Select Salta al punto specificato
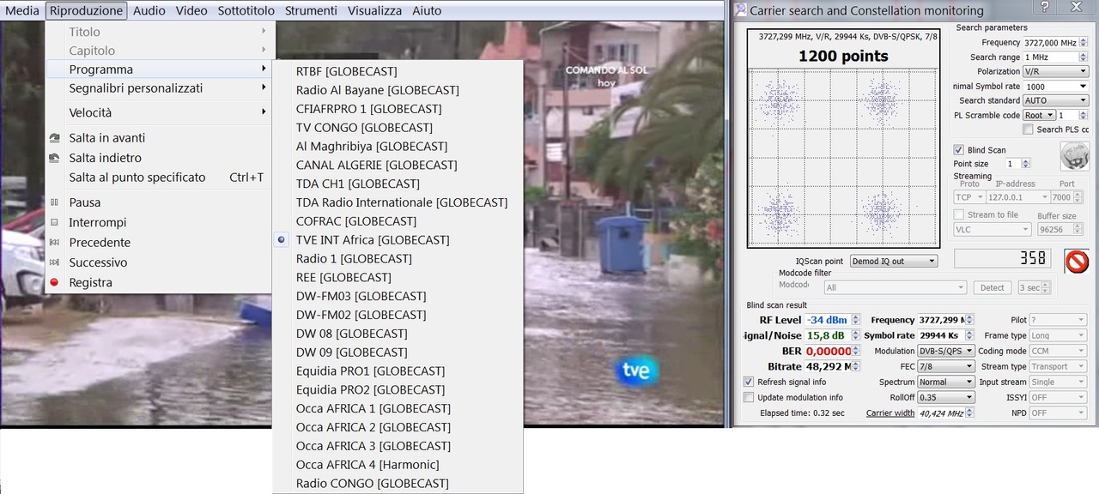Screen dimensions: 1099x494 (160, 178)
